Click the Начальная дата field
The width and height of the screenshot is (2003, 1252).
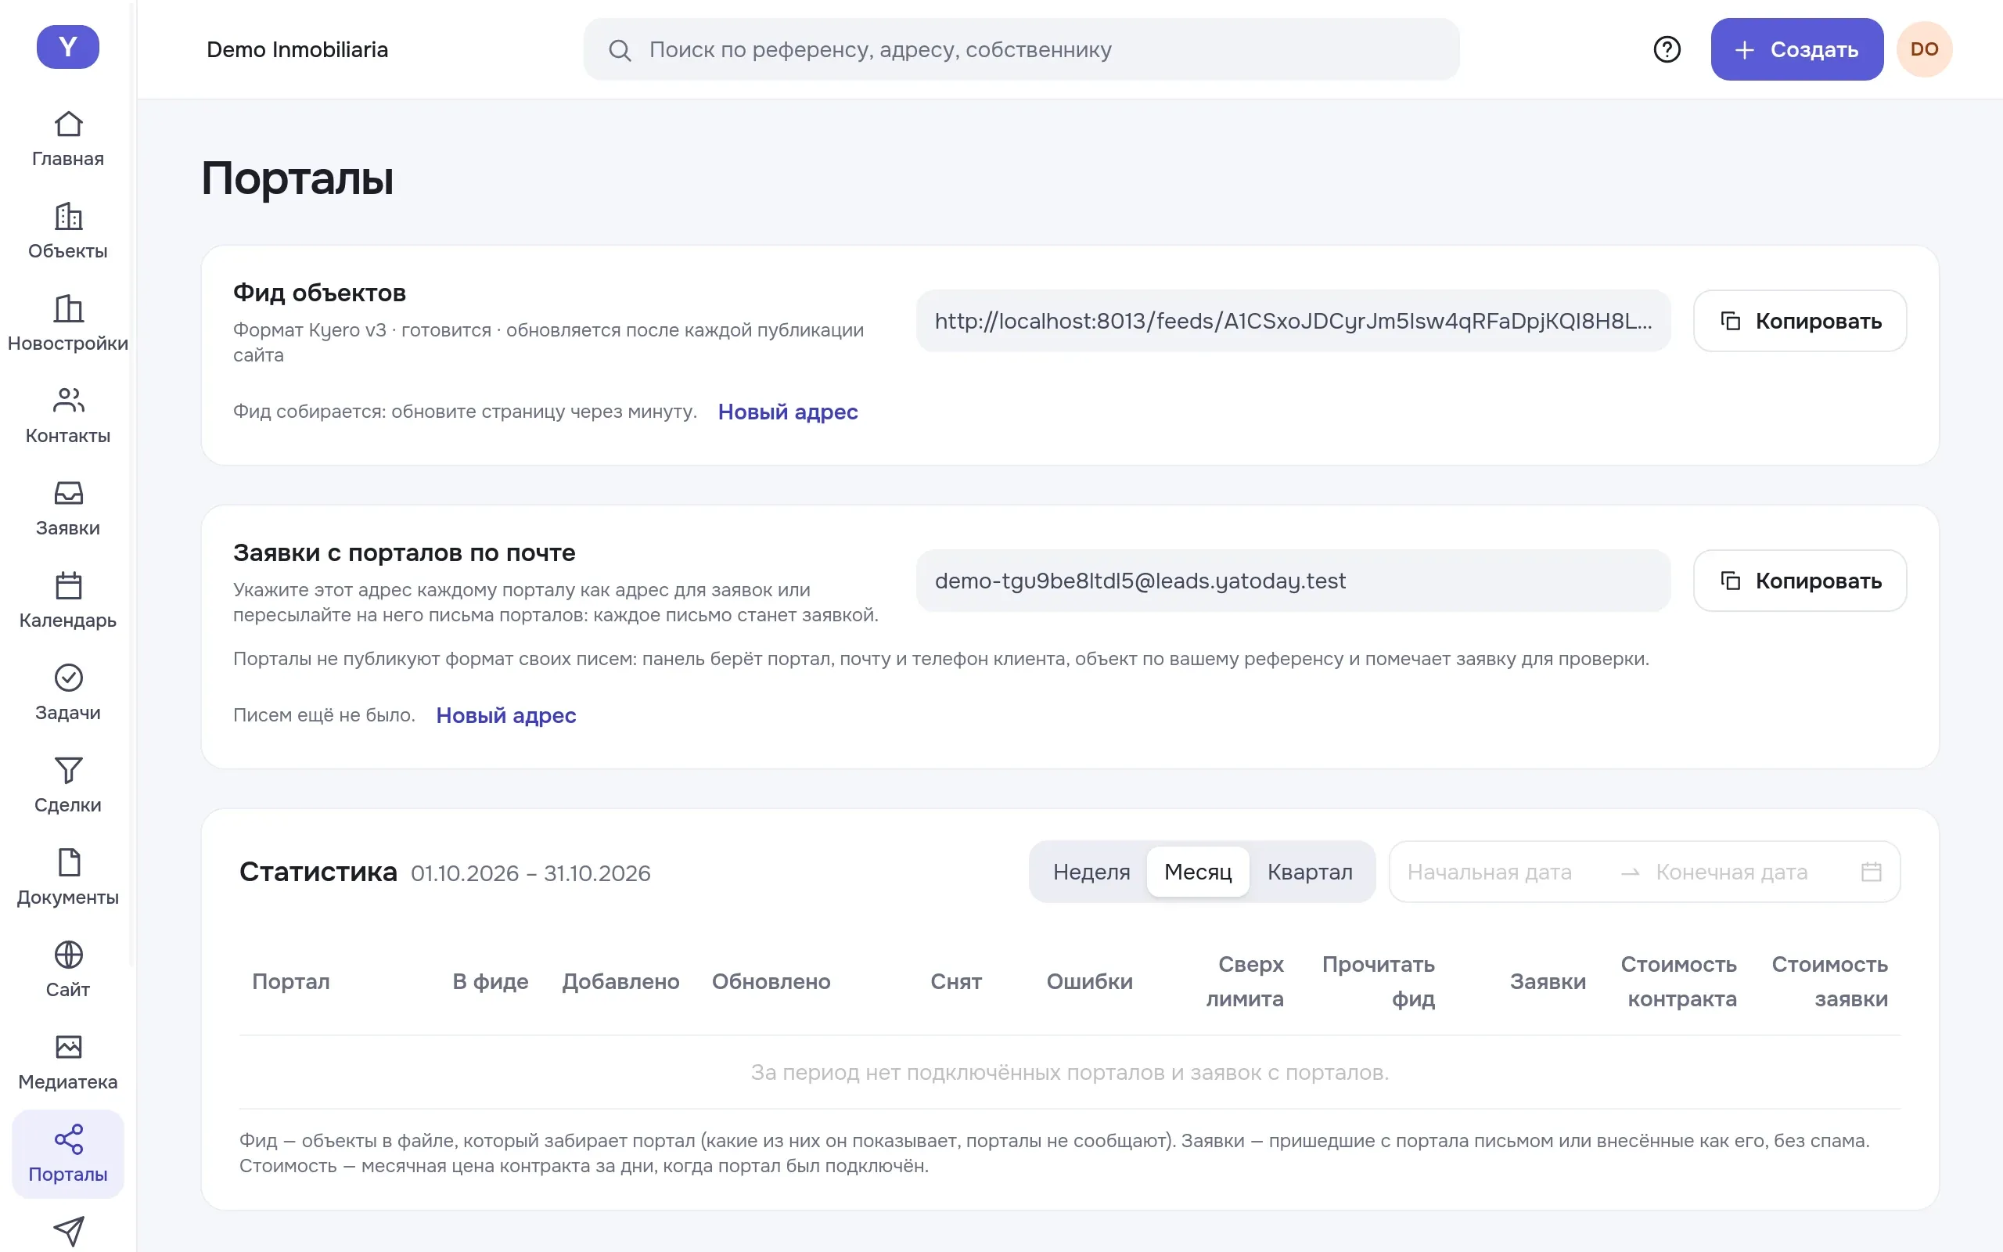(1503, 872)
